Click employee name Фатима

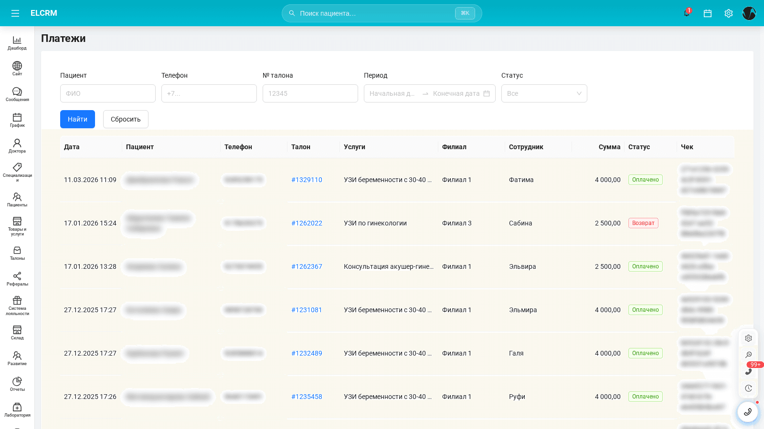(x=521, y=180)
